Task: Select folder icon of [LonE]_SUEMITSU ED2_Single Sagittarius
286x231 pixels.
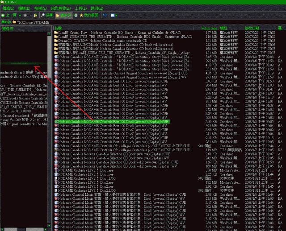Action: point(56,37)
